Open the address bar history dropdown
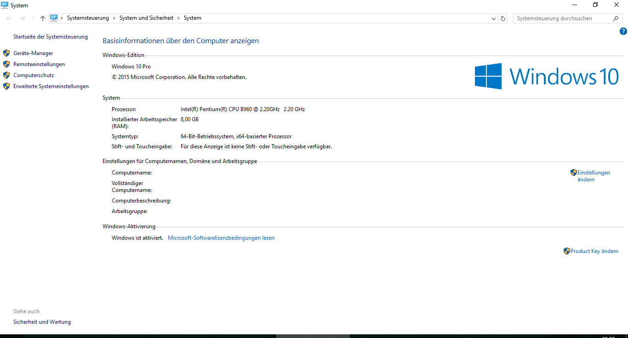The image size is (628, 338). click(x=494, y=19)
